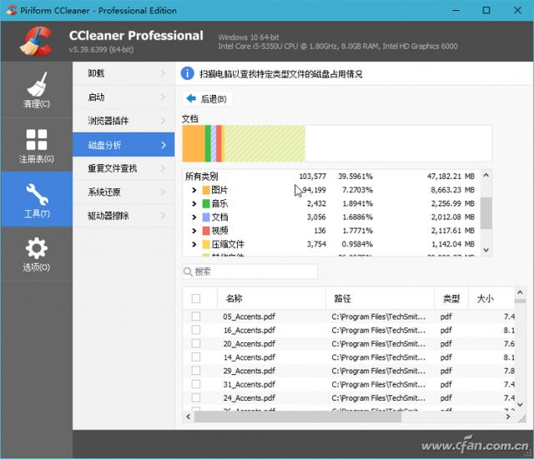Click the 后退(B) back button
This screenshot has height=459, width=534.
208,99
